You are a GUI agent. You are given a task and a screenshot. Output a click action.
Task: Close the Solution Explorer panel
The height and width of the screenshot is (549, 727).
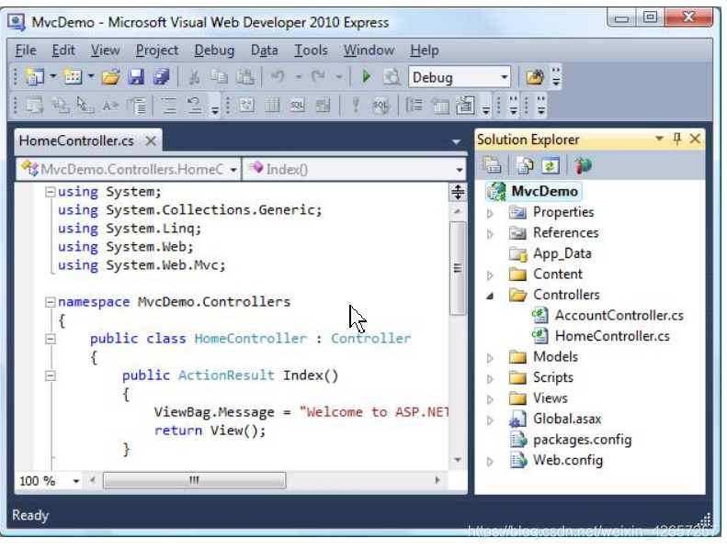click(x=695, y=139)
